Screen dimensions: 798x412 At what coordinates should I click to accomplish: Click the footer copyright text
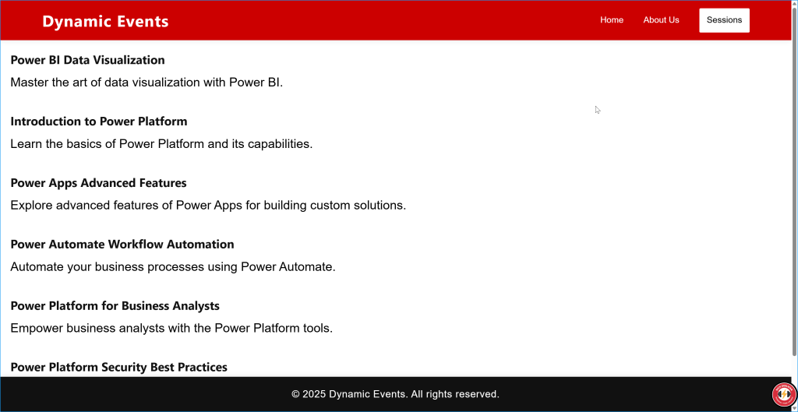click(395, 394)
